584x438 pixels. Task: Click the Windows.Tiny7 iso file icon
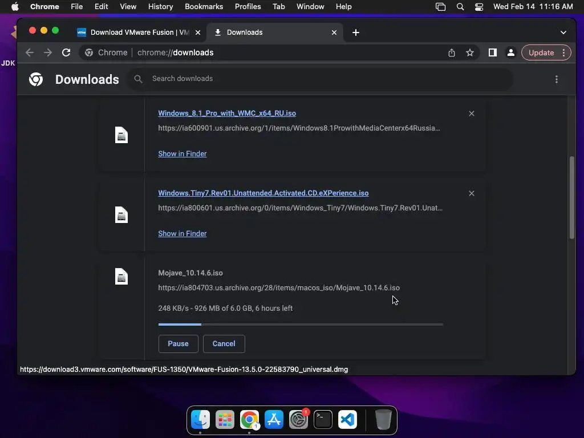(x=121, y=215)
